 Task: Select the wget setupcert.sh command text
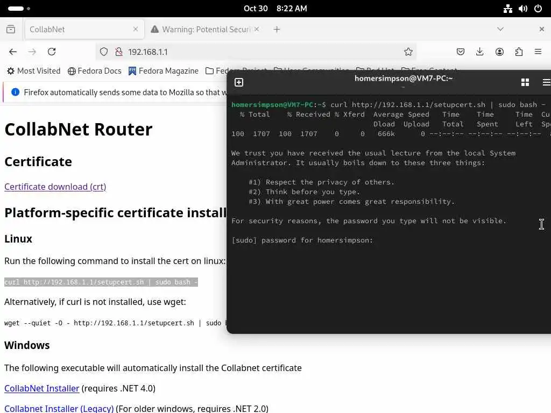115,323
